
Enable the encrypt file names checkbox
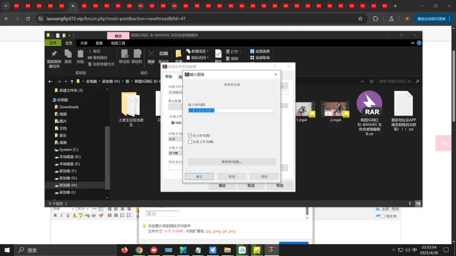[x=190, y=142]
